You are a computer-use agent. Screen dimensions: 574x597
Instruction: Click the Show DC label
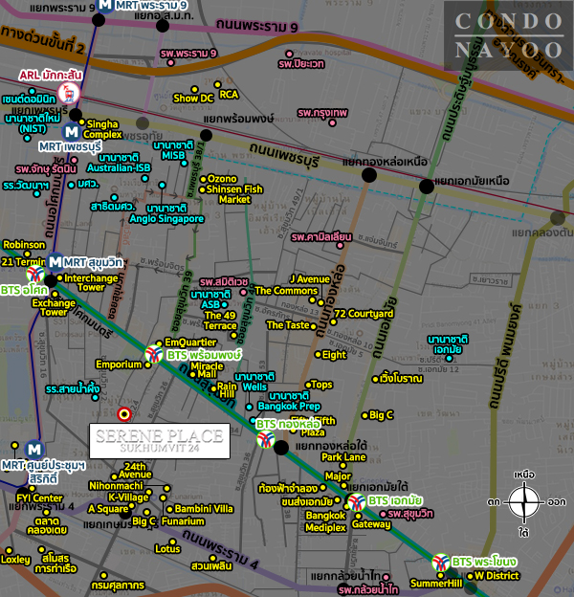point(193,99)
